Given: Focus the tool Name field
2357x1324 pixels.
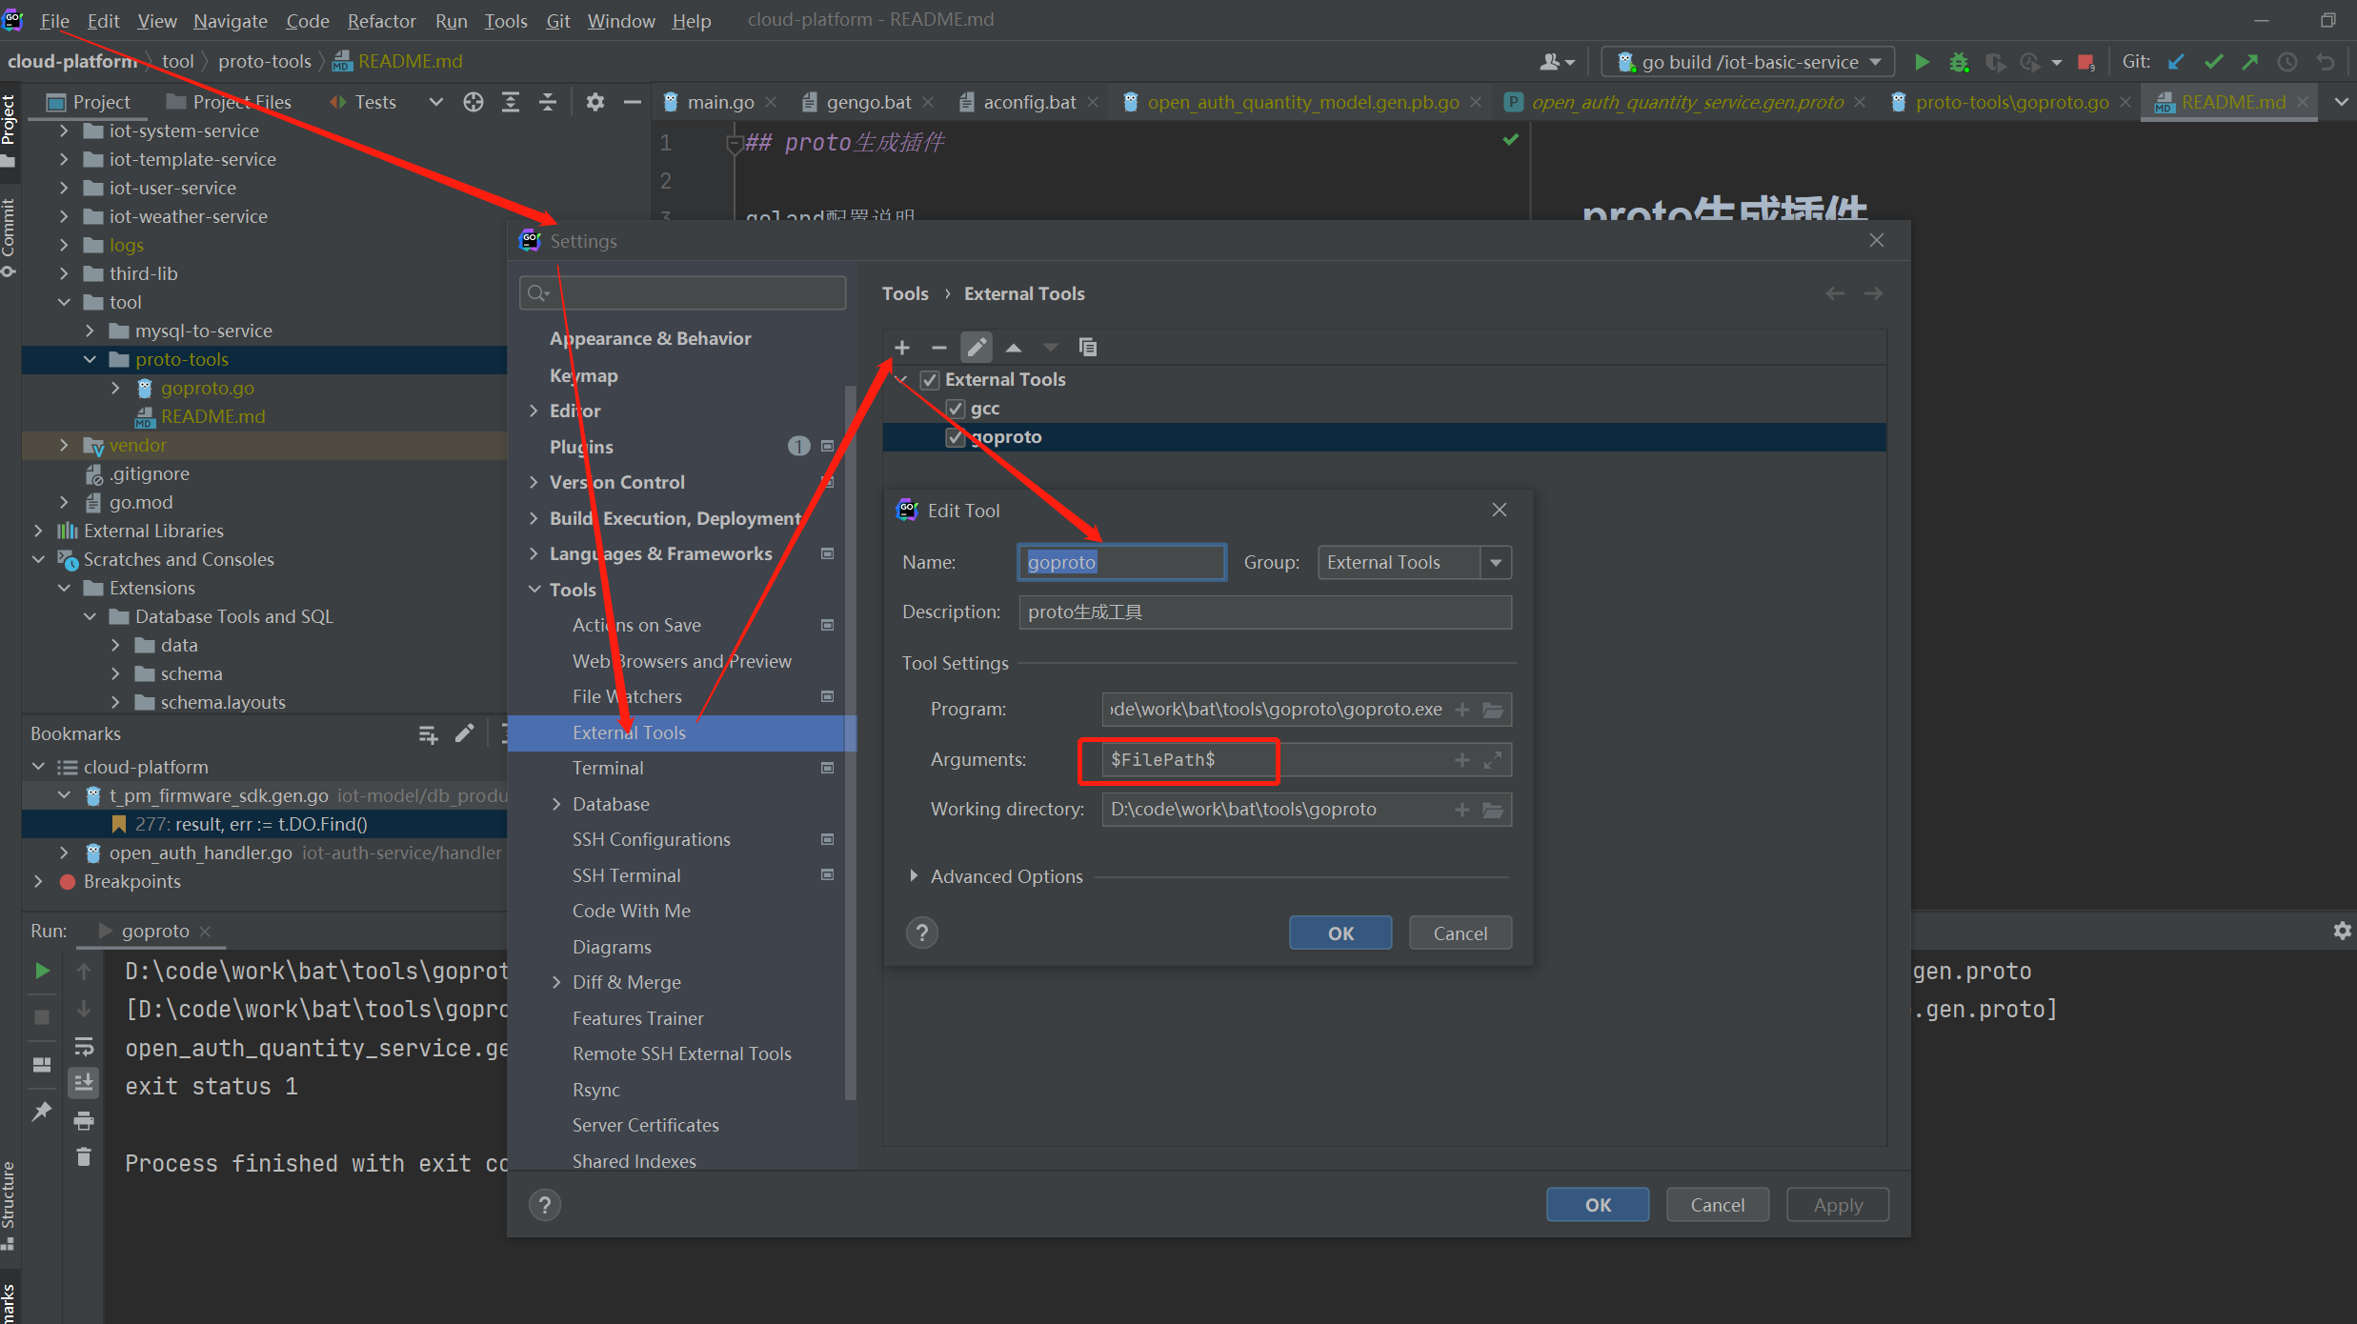Looking at the screenshot, I should point(1121,562).
